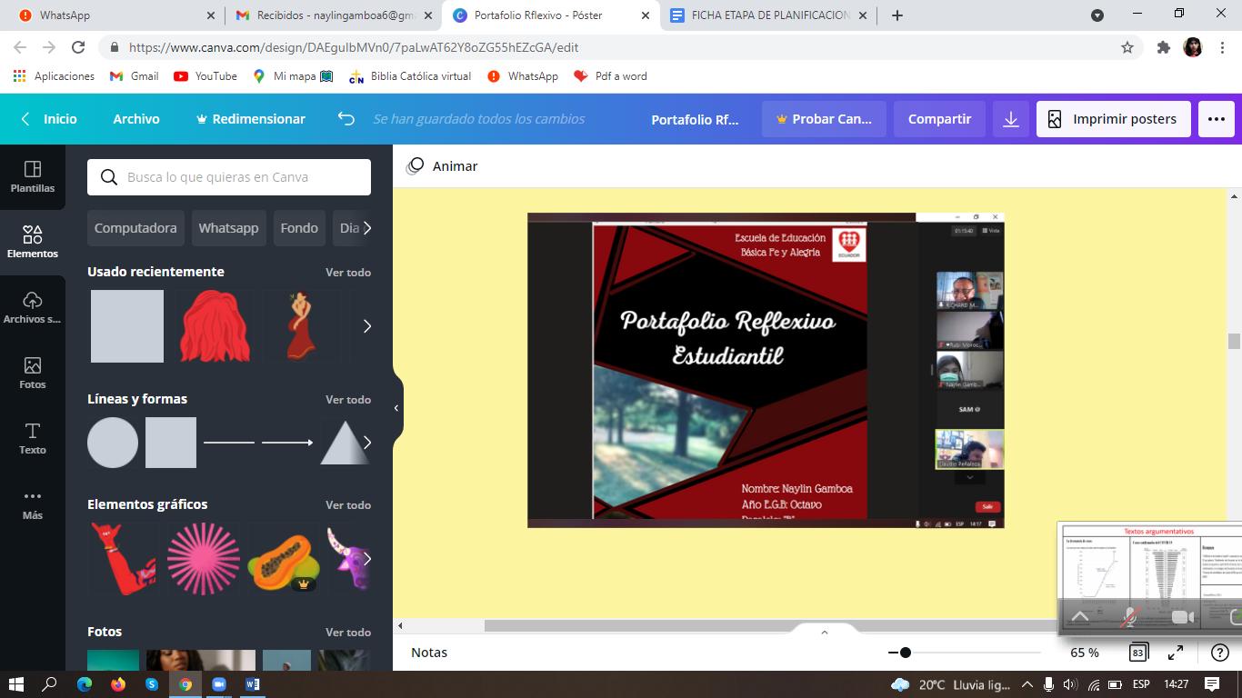Open the Fotos sidebar panel
This screenshot has width=1242, height=698.
pos(33,374)
